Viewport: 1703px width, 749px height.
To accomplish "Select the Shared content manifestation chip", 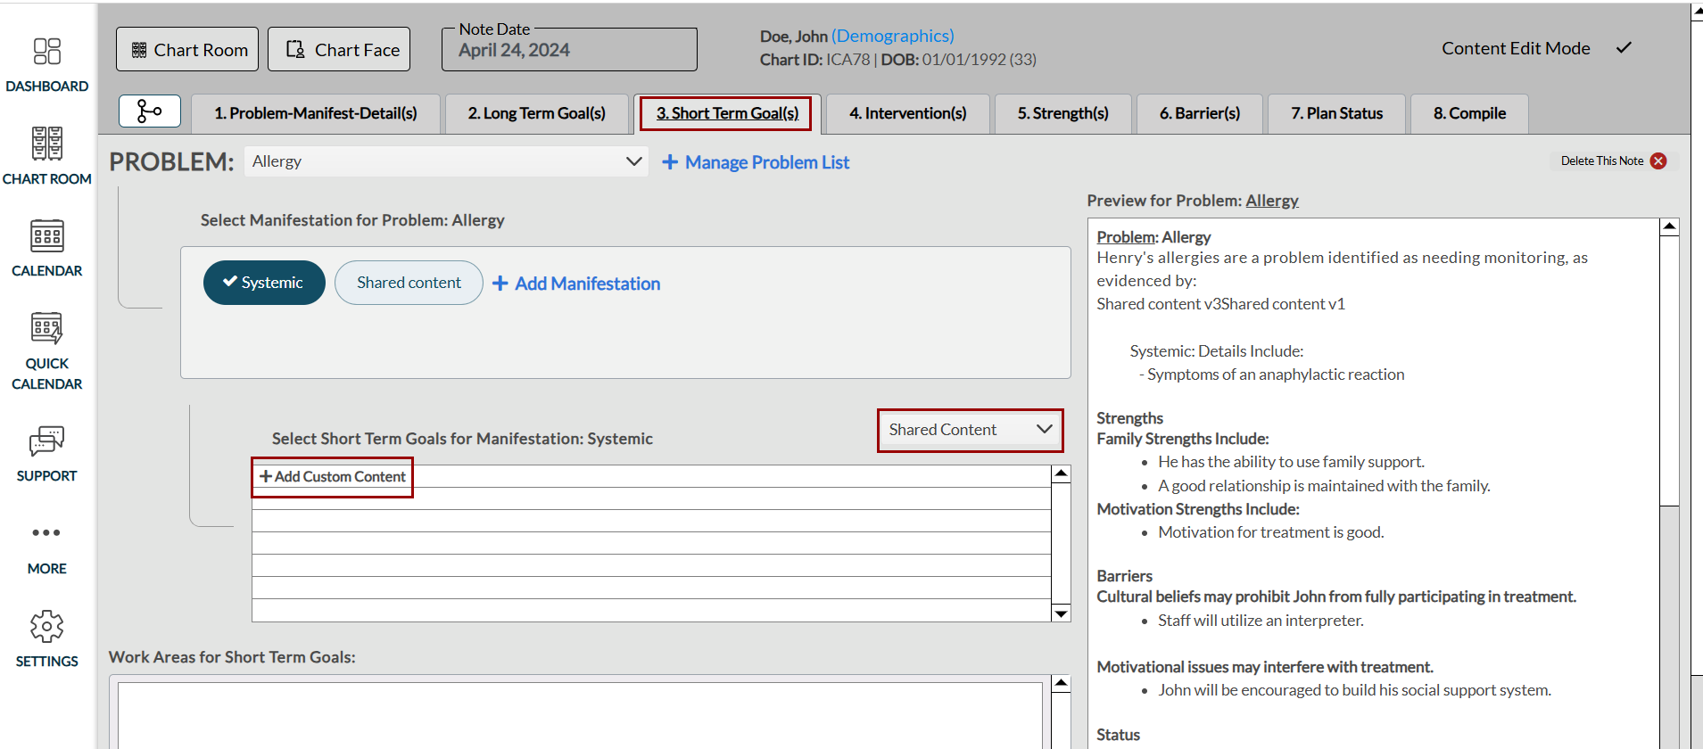I will (x=409, y=283).
